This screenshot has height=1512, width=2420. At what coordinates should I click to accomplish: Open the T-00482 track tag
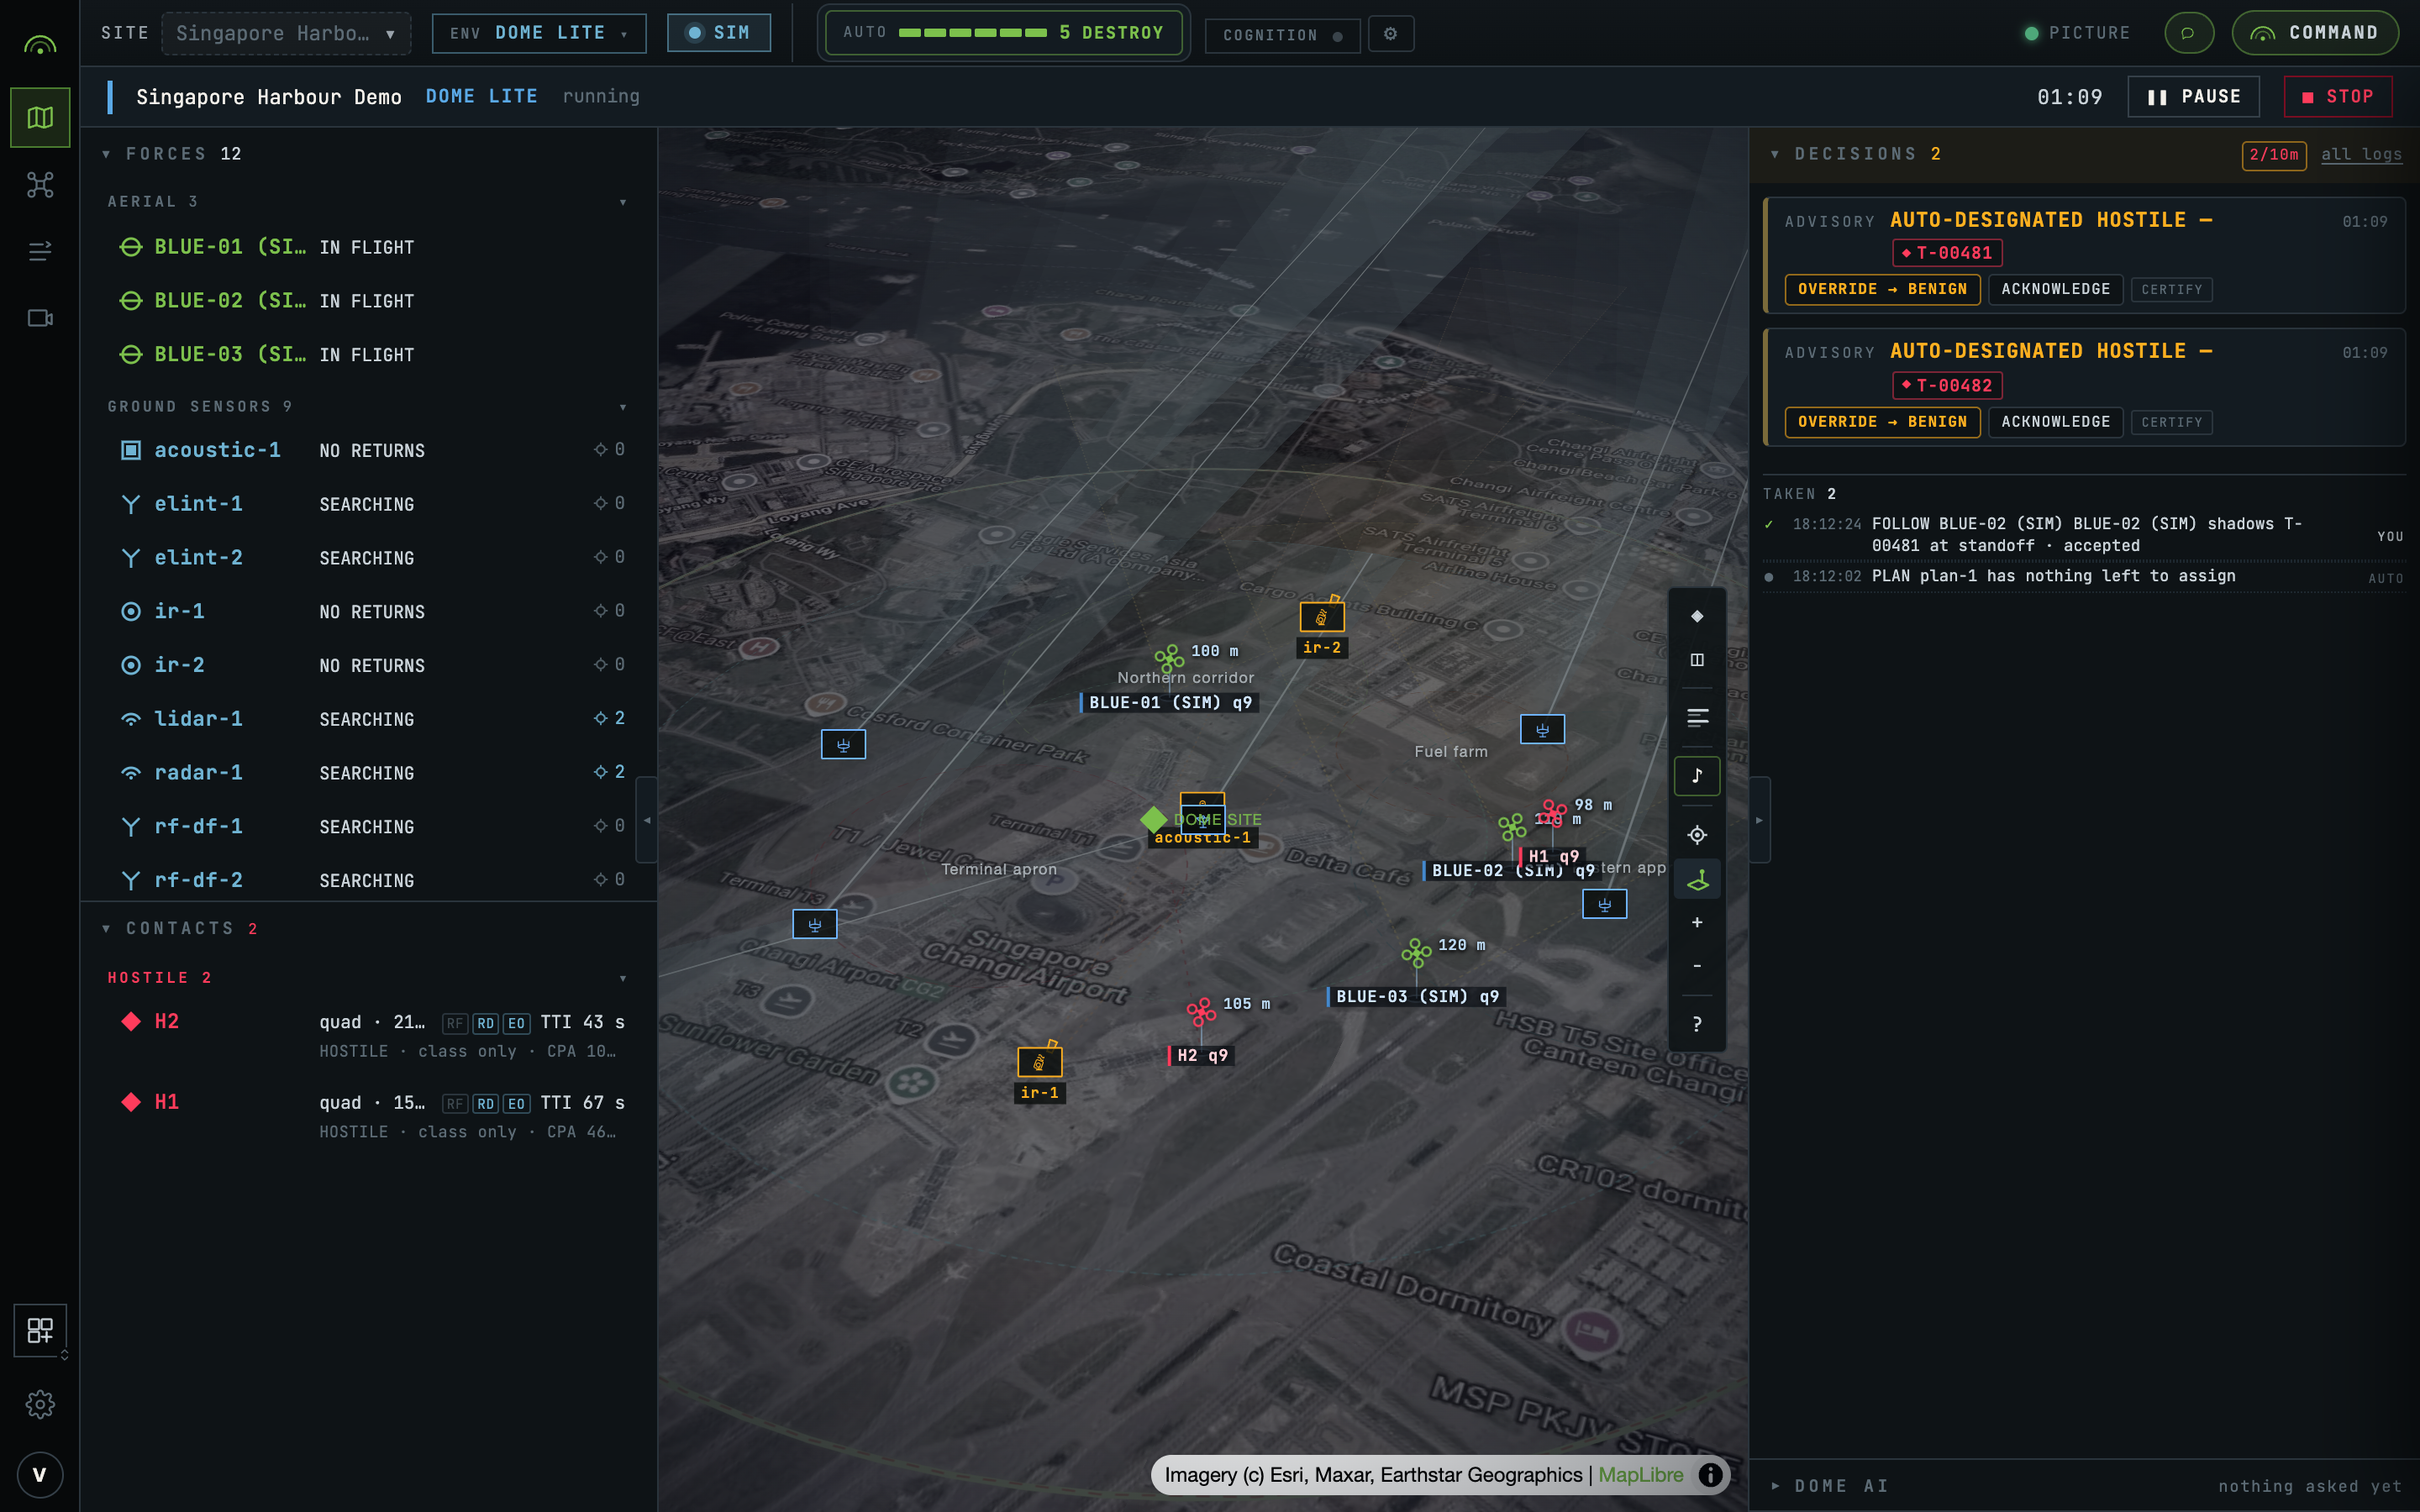[1946, 386]
